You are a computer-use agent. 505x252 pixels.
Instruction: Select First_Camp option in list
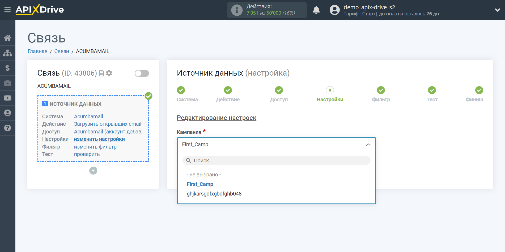click(x=200, y=184)
